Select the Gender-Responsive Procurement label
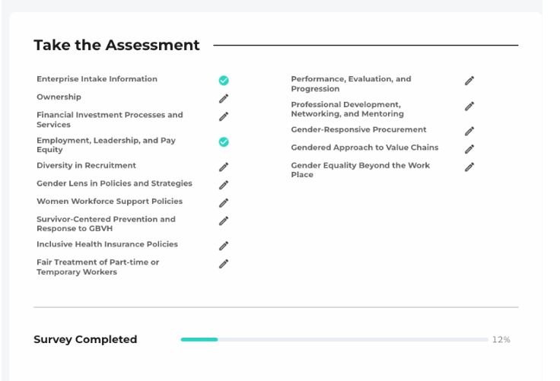560x381 pixels. click(x=358, y=129)
